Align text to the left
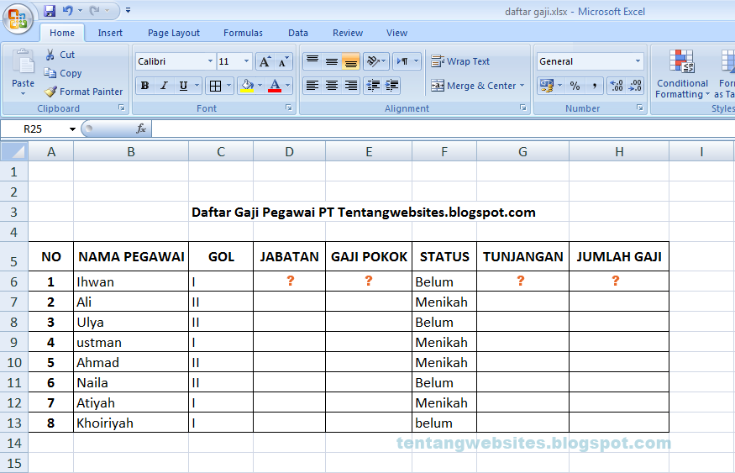 [312, 86]
